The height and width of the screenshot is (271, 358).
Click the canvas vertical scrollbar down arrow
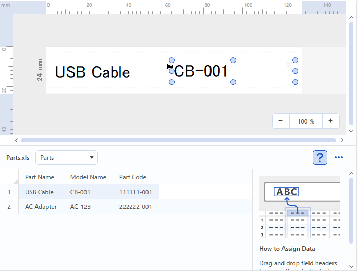tap(351, 131)
